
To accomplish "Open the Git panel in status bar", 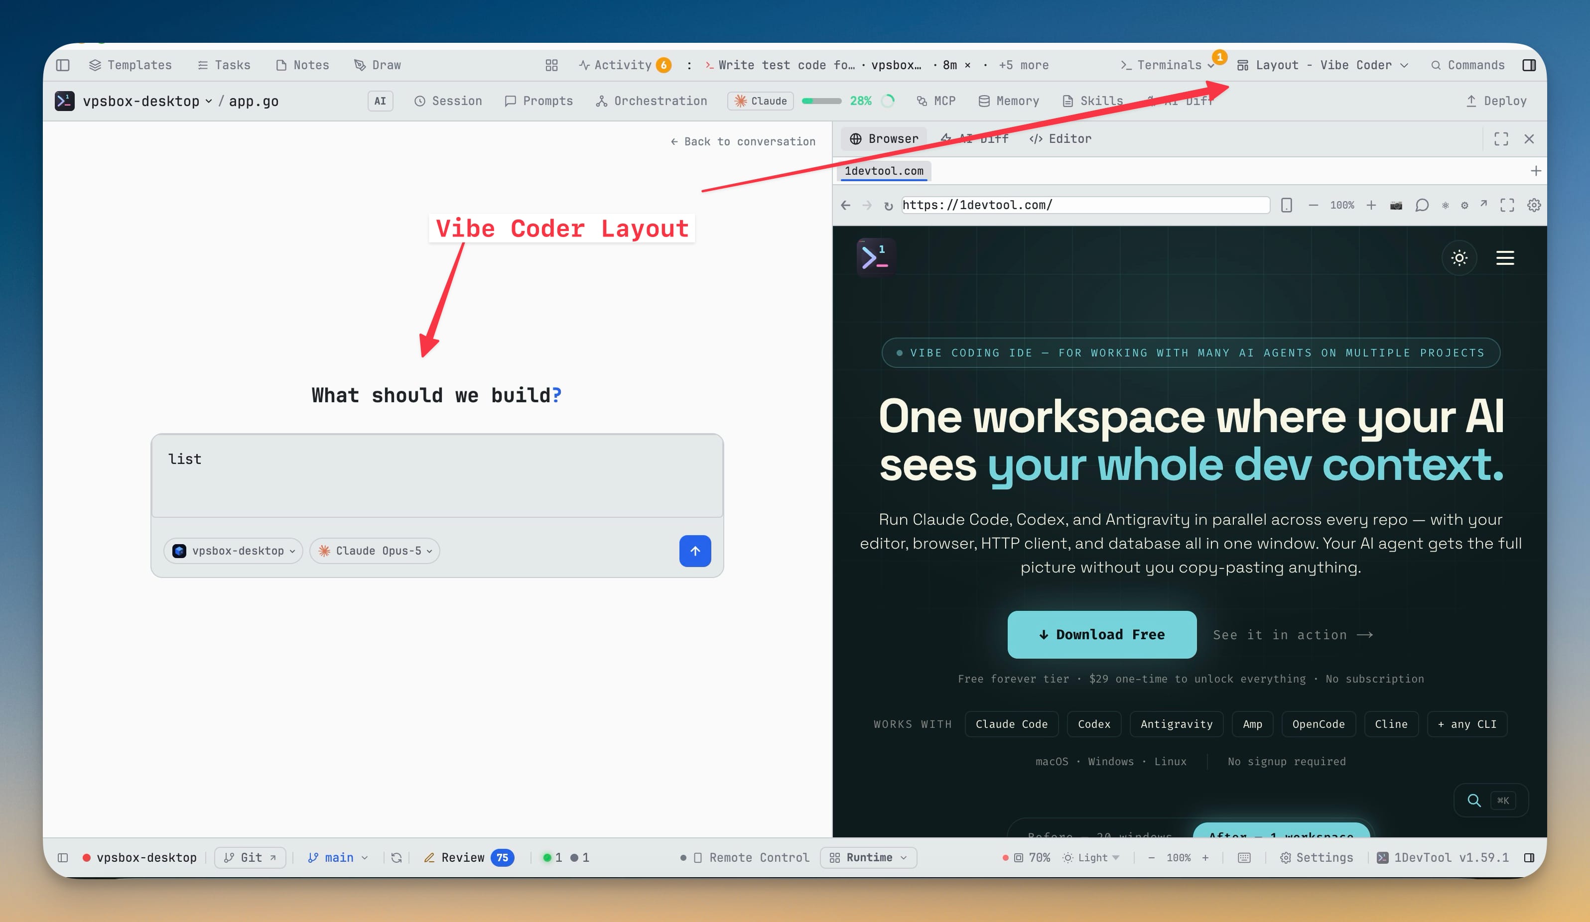I will coord(250,858).
